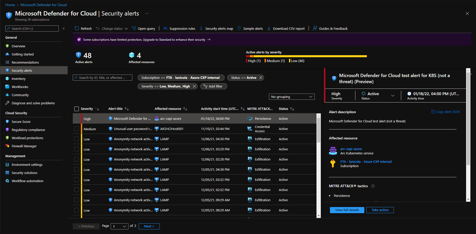Select the LAMP 12/05/21 08:29 AM alert checkbox

77,210
